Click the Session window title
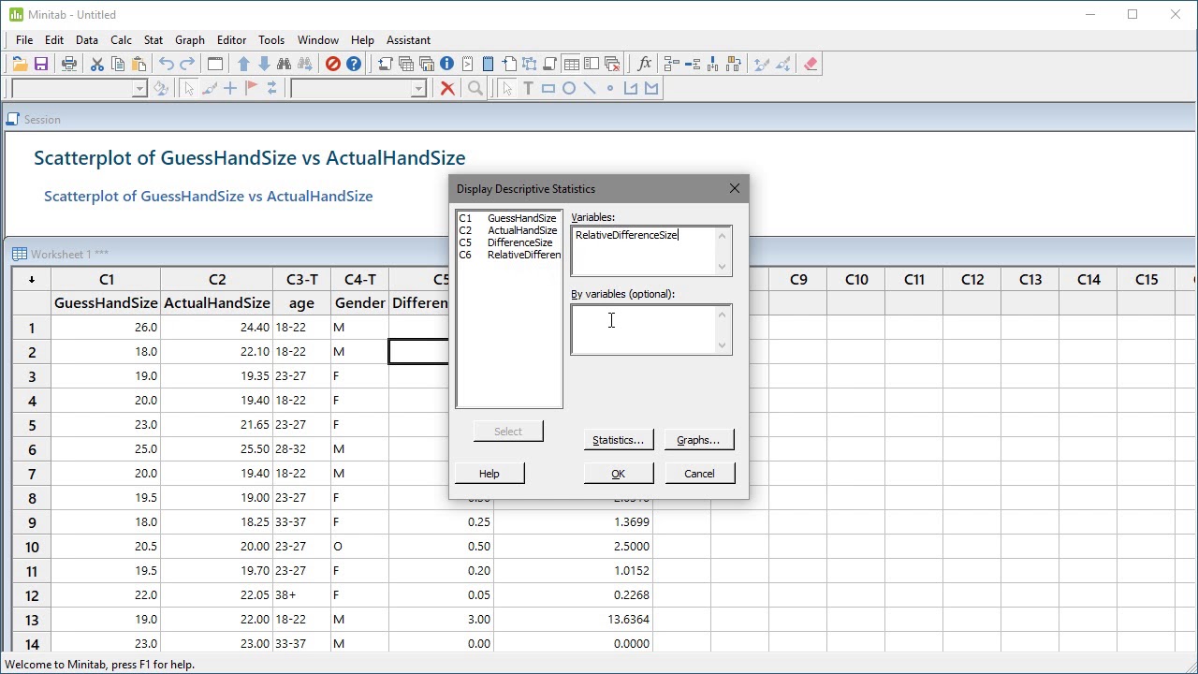 [x=42, y=120]
